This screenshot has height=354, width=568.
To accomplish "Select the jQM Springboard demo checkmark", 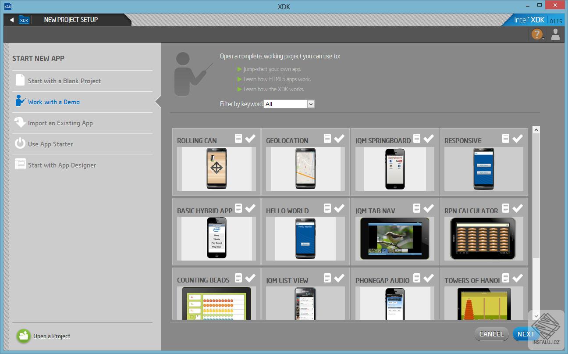I will 429,138.
